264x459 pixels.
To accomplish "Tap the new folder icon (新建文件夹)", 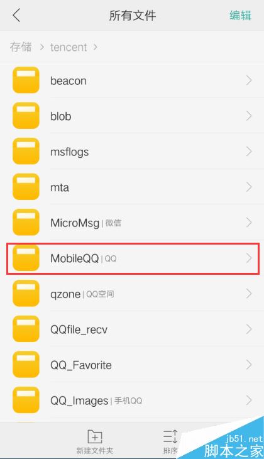I will (x=95, y=437).
